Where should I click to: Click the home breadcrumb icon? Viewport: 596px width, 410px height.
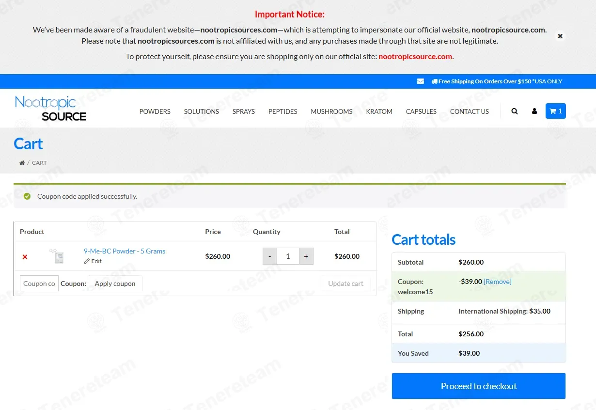[22, 163]
